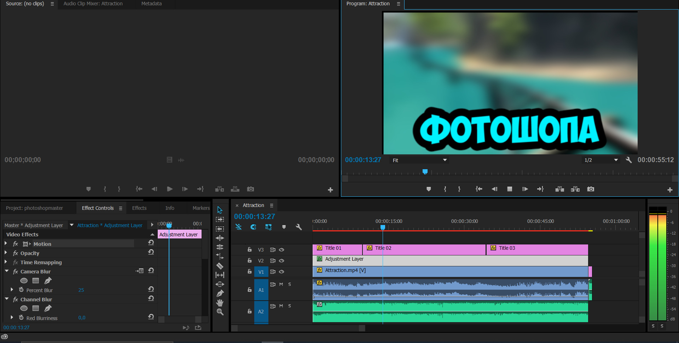The width and height of the screenshot is (679, 343).
Task: Expand the Motion effect properties
Action: 6,244
